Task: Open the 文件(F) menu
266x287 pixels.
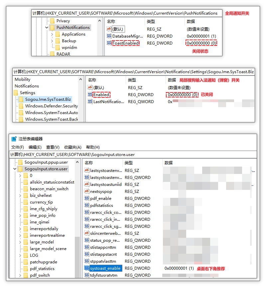Action: pyautogui.click(x=18, y=147)
